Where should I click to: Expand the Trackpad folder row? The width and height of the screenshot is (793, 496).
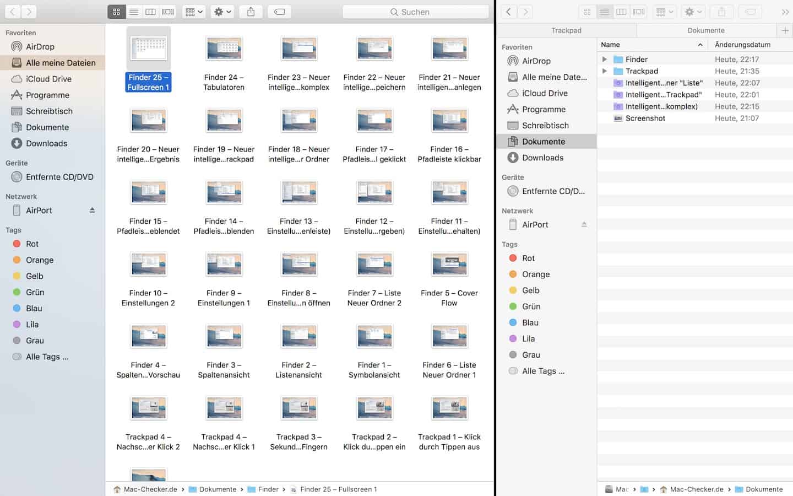pos(605,71)
